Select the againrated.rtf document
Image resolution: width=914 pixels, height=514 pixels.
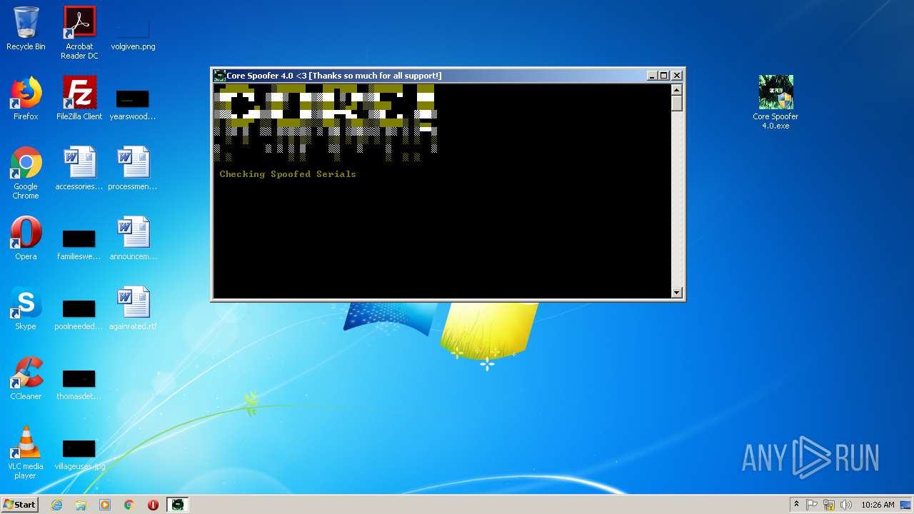coord(133,308)
